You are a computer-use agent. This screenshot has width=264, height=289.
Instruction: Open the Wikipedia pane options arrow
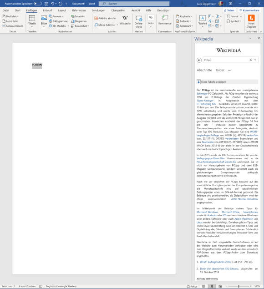point(250,38)
